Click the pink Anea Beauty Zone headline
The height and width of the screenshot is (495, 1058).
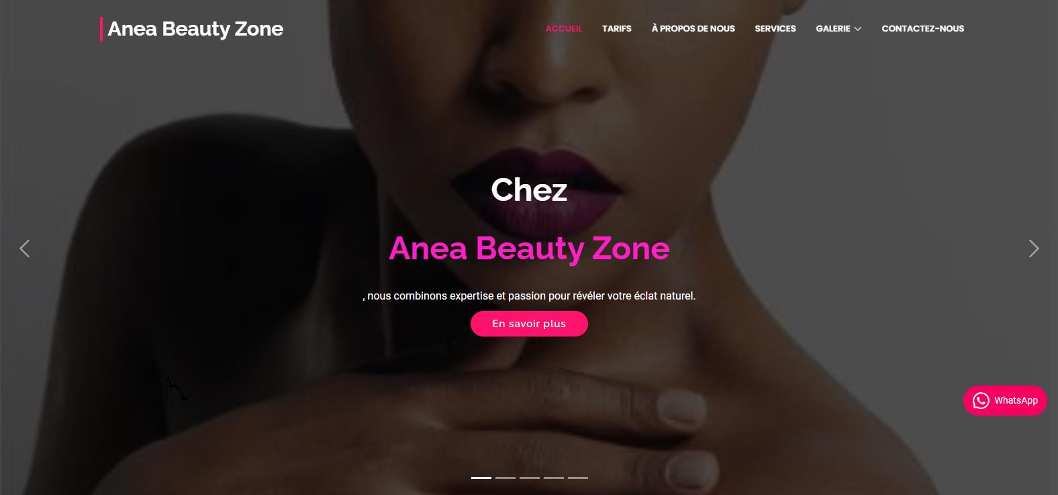(529, 249)
